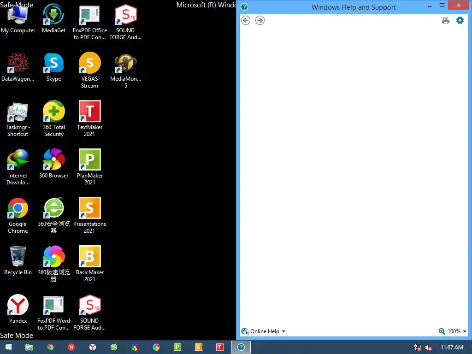Open 360 Browser desktop icon
Screen dimensions: 472x354
tap(53, 164)
